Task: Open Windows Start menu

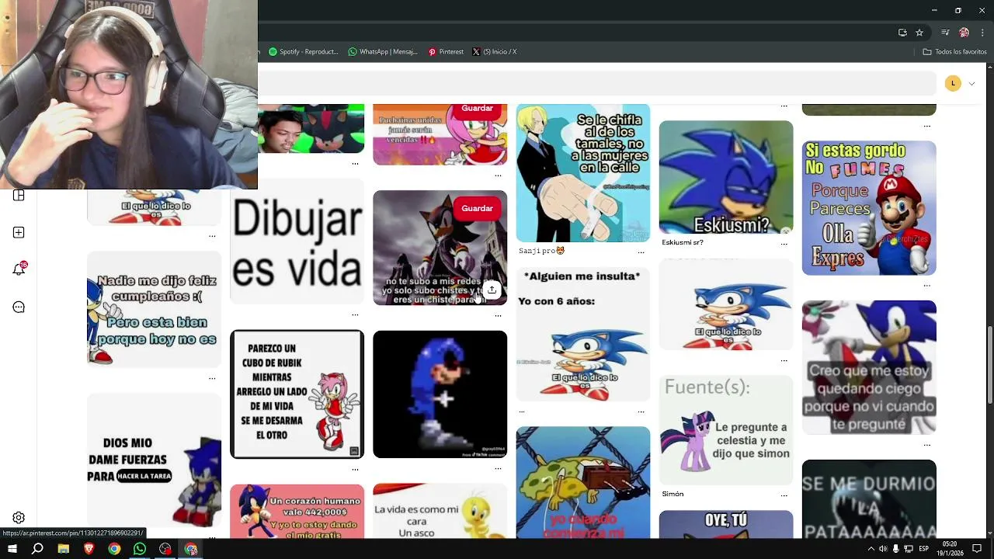Action: (x=12, y=549)
